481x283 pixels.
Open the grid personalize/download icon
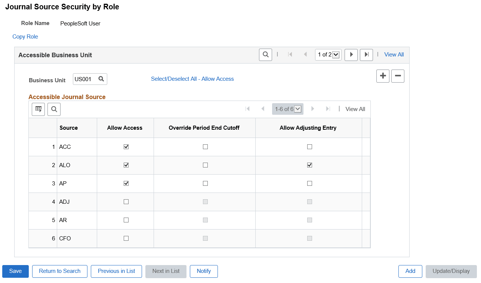click(38, 109)
